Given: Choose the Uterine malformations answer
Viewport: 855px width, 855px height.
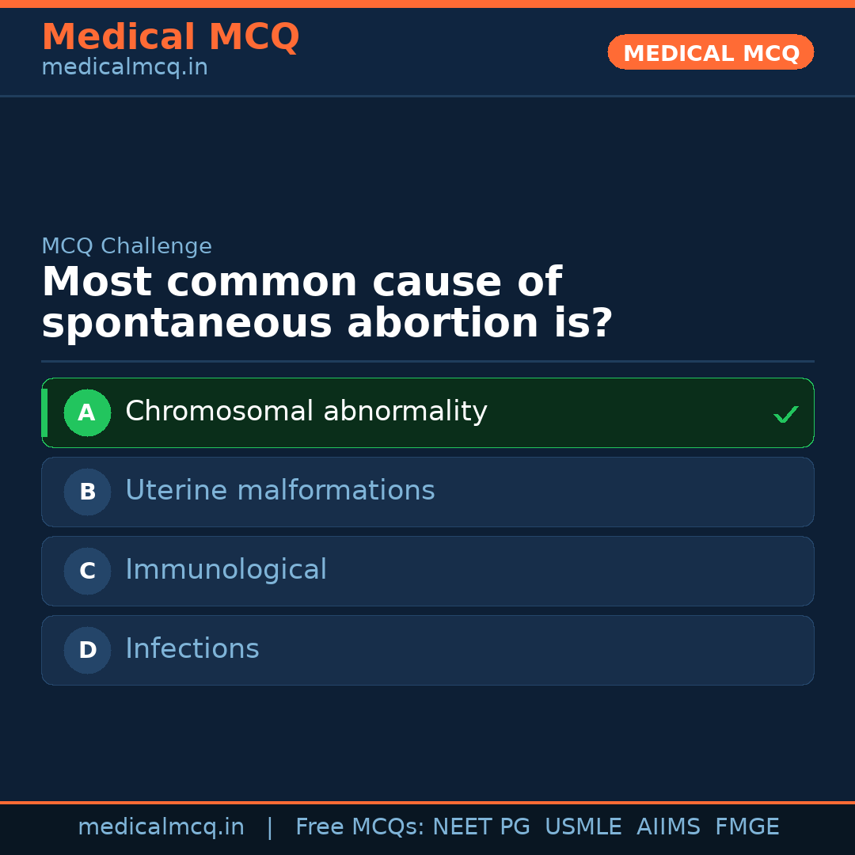Looking at the screenshot, I should click(279, 491).
